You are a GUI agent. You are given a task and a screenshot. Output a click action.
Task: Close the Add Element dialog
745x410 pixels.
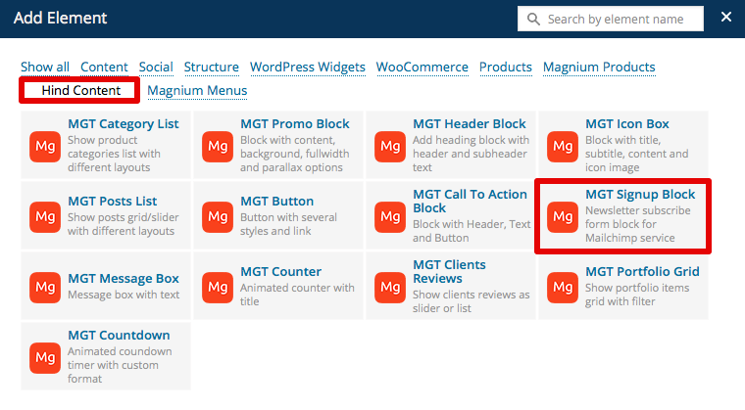point(726,18)
